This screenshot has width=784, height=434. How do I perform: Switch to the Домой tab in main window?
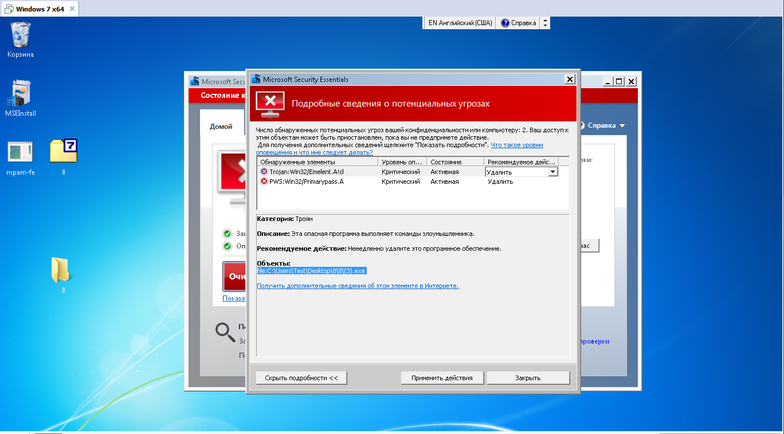tap(221, 127)
